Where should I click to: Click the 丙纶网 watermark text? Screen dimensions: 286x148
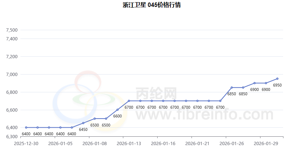coord(156,94)
